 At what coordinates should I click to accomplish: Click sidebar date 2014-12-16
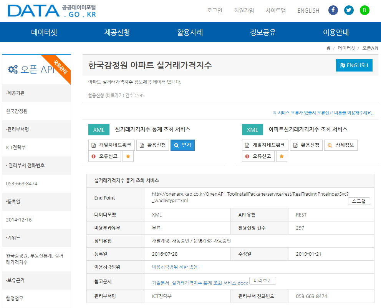pos(19,220)
